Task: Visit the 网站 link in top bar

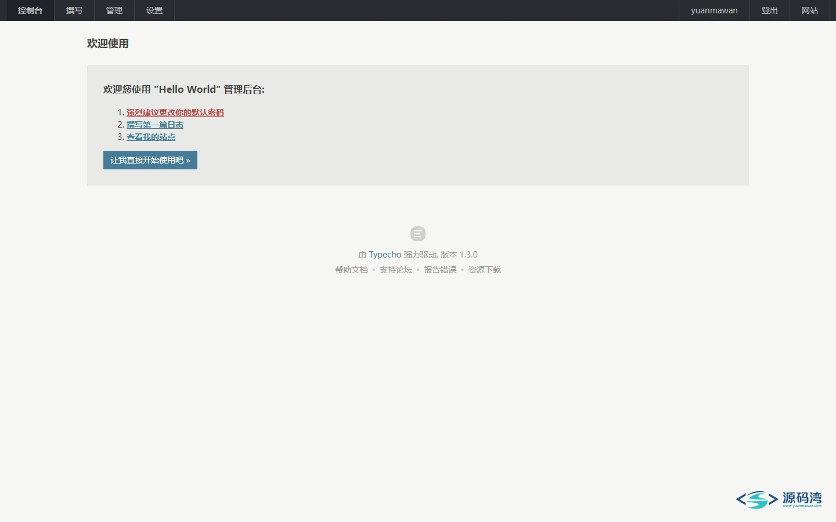Action: 810,10
